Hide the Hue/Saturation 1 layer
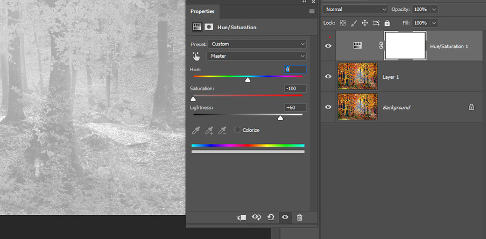 (x=328, y=46)
